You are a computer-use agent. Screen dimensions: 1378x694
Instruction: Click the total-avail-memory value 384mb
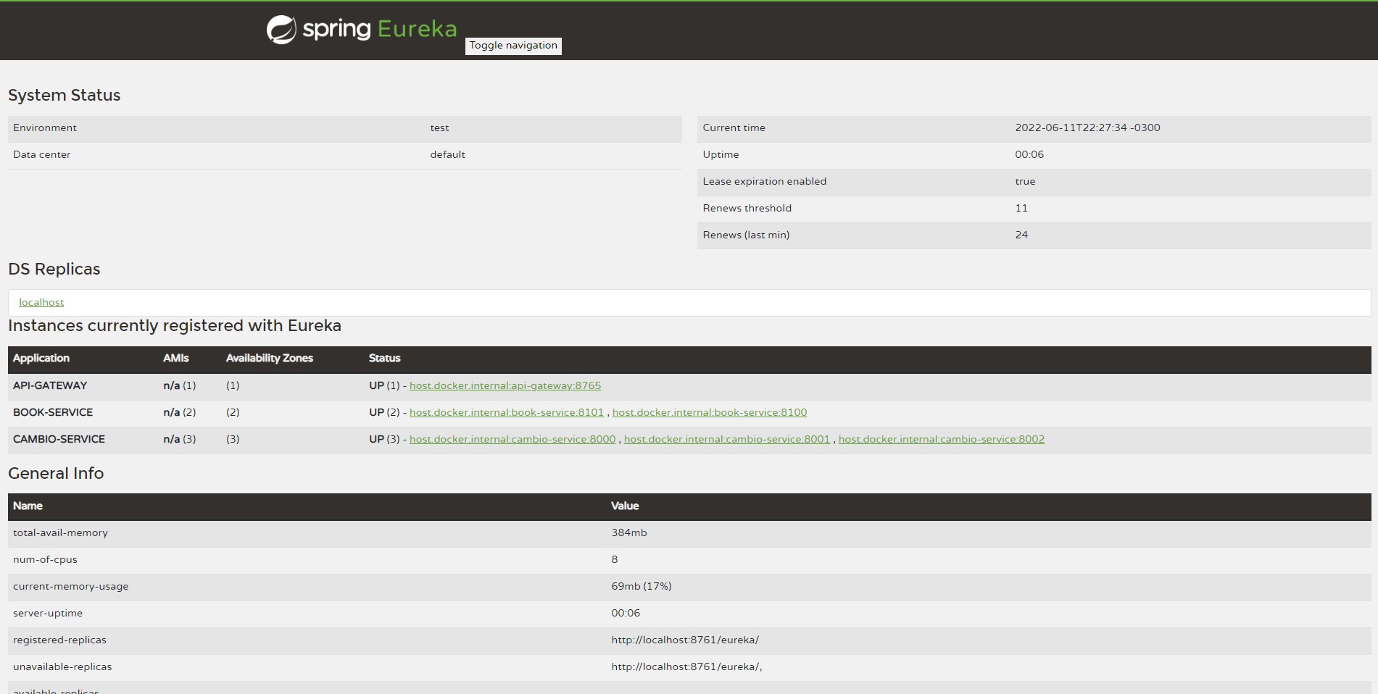629,532
